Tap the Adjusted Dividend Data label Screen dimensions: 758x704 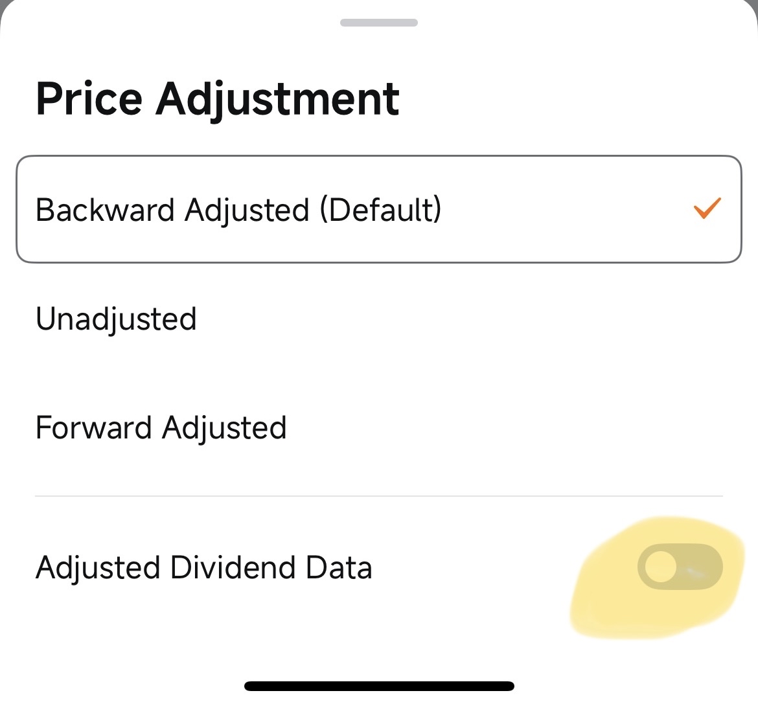point(204,567)
